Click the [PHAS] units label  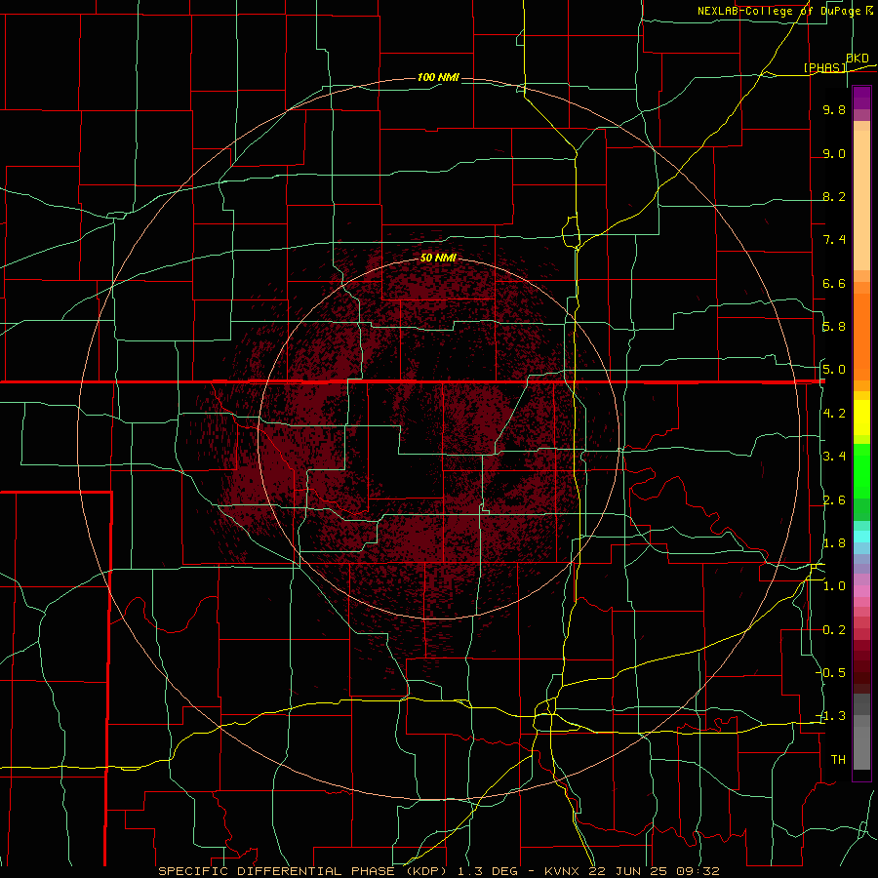(824, 67)
